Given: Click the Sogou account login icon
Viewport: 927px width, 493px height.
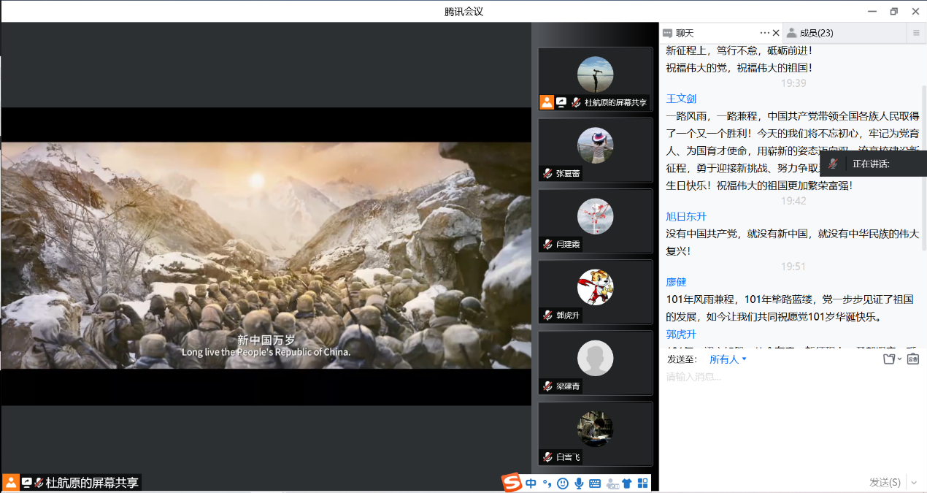Looking at the screenshot, I should point(612,483).
